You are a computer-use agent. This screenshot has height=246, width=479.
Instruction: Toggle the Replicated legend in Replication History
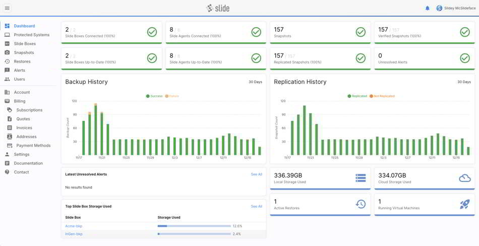click(x=357, y=96)
